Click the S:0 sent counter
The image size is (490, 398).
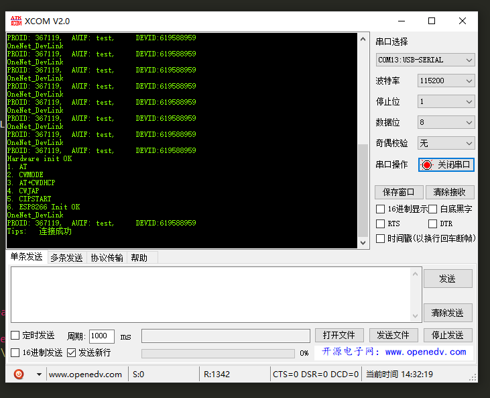(139, 375)
